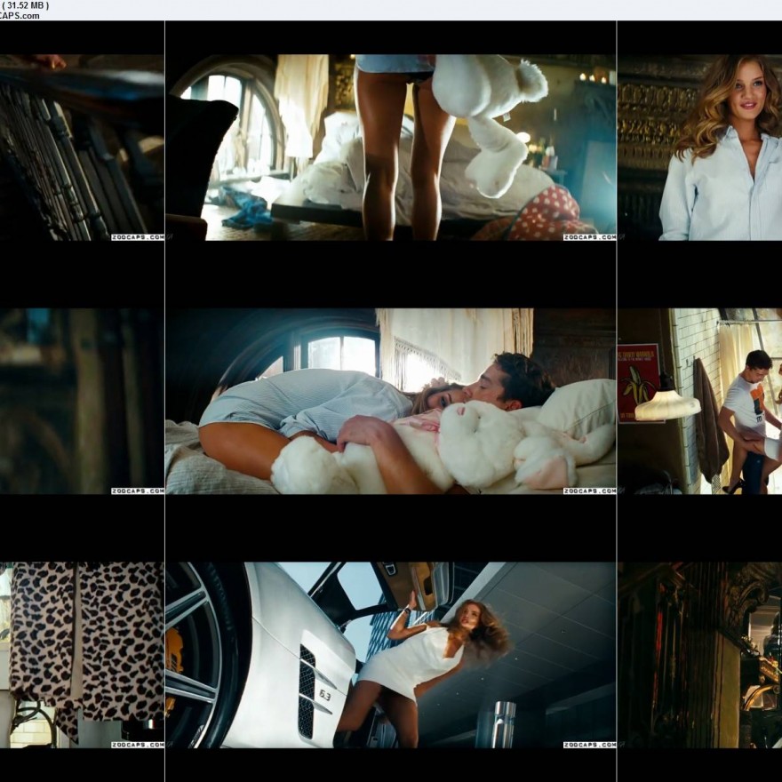Image resolution: width=782 pixels, height=782 pixels.
Task: Click the file size text 31.52 MB
Action: [27, 5]
